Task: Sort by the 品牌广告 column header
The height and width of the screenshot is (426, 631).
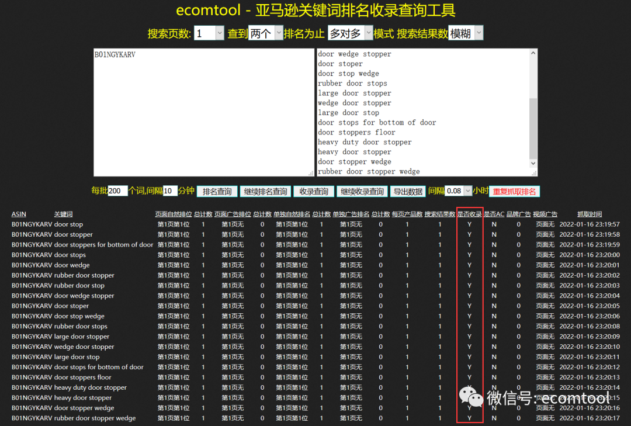Action: pyautogui.click(x=518, y=214)
